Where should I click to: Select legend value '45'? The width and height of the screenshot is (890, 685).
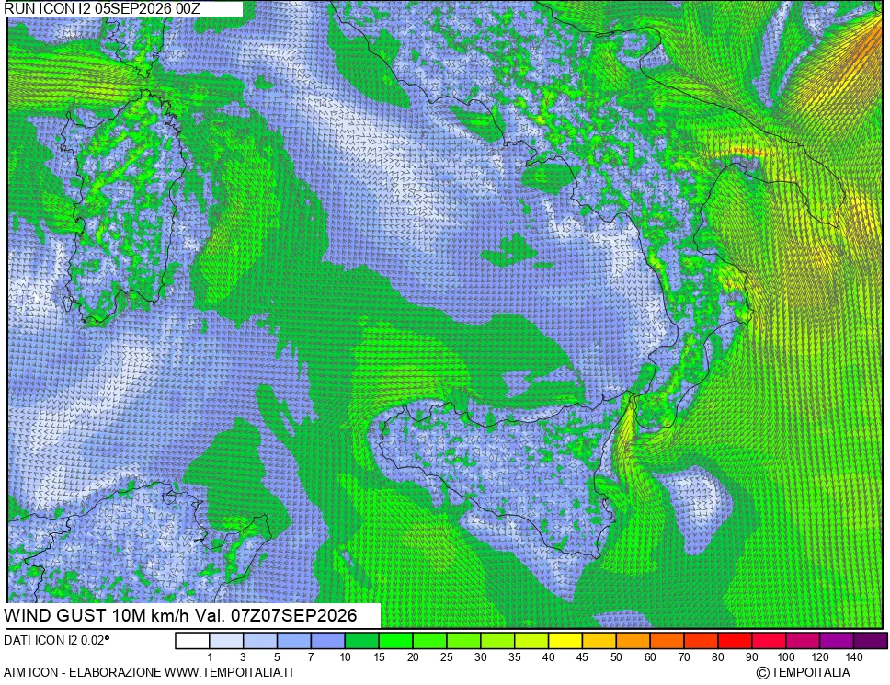pos(582,657)
